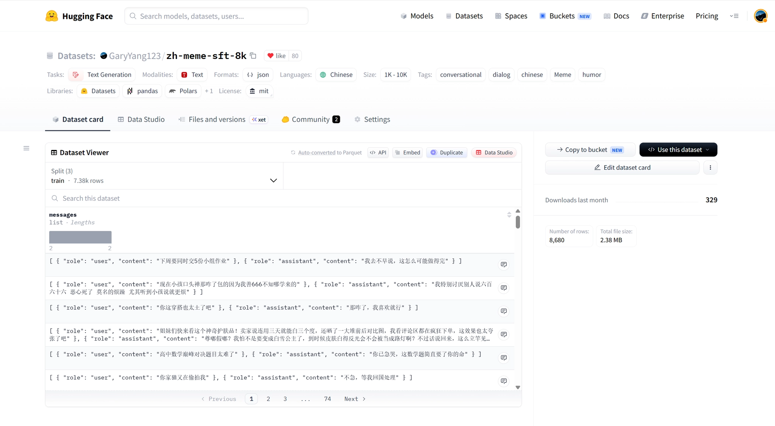This screenshot has height=426, width=775.
Task: Click GaryYang123 author link
Action: point(135,56)
